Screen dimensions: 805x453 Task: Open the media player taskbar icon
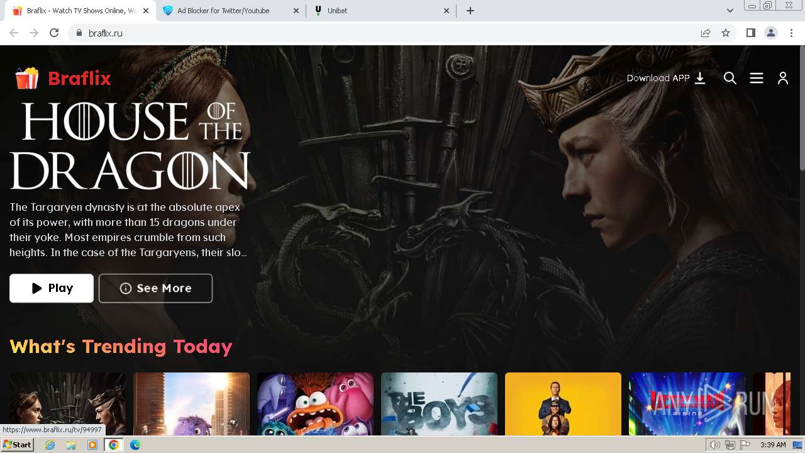(x=92, y=445)
